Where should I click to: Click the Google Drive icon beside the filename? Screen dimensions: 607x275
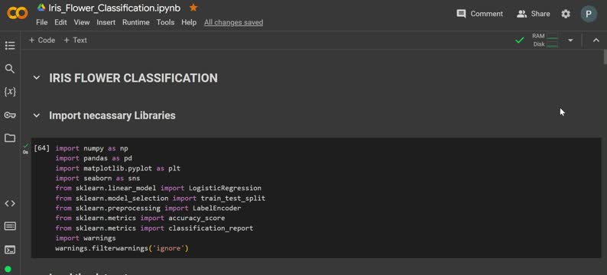point(41,8)
